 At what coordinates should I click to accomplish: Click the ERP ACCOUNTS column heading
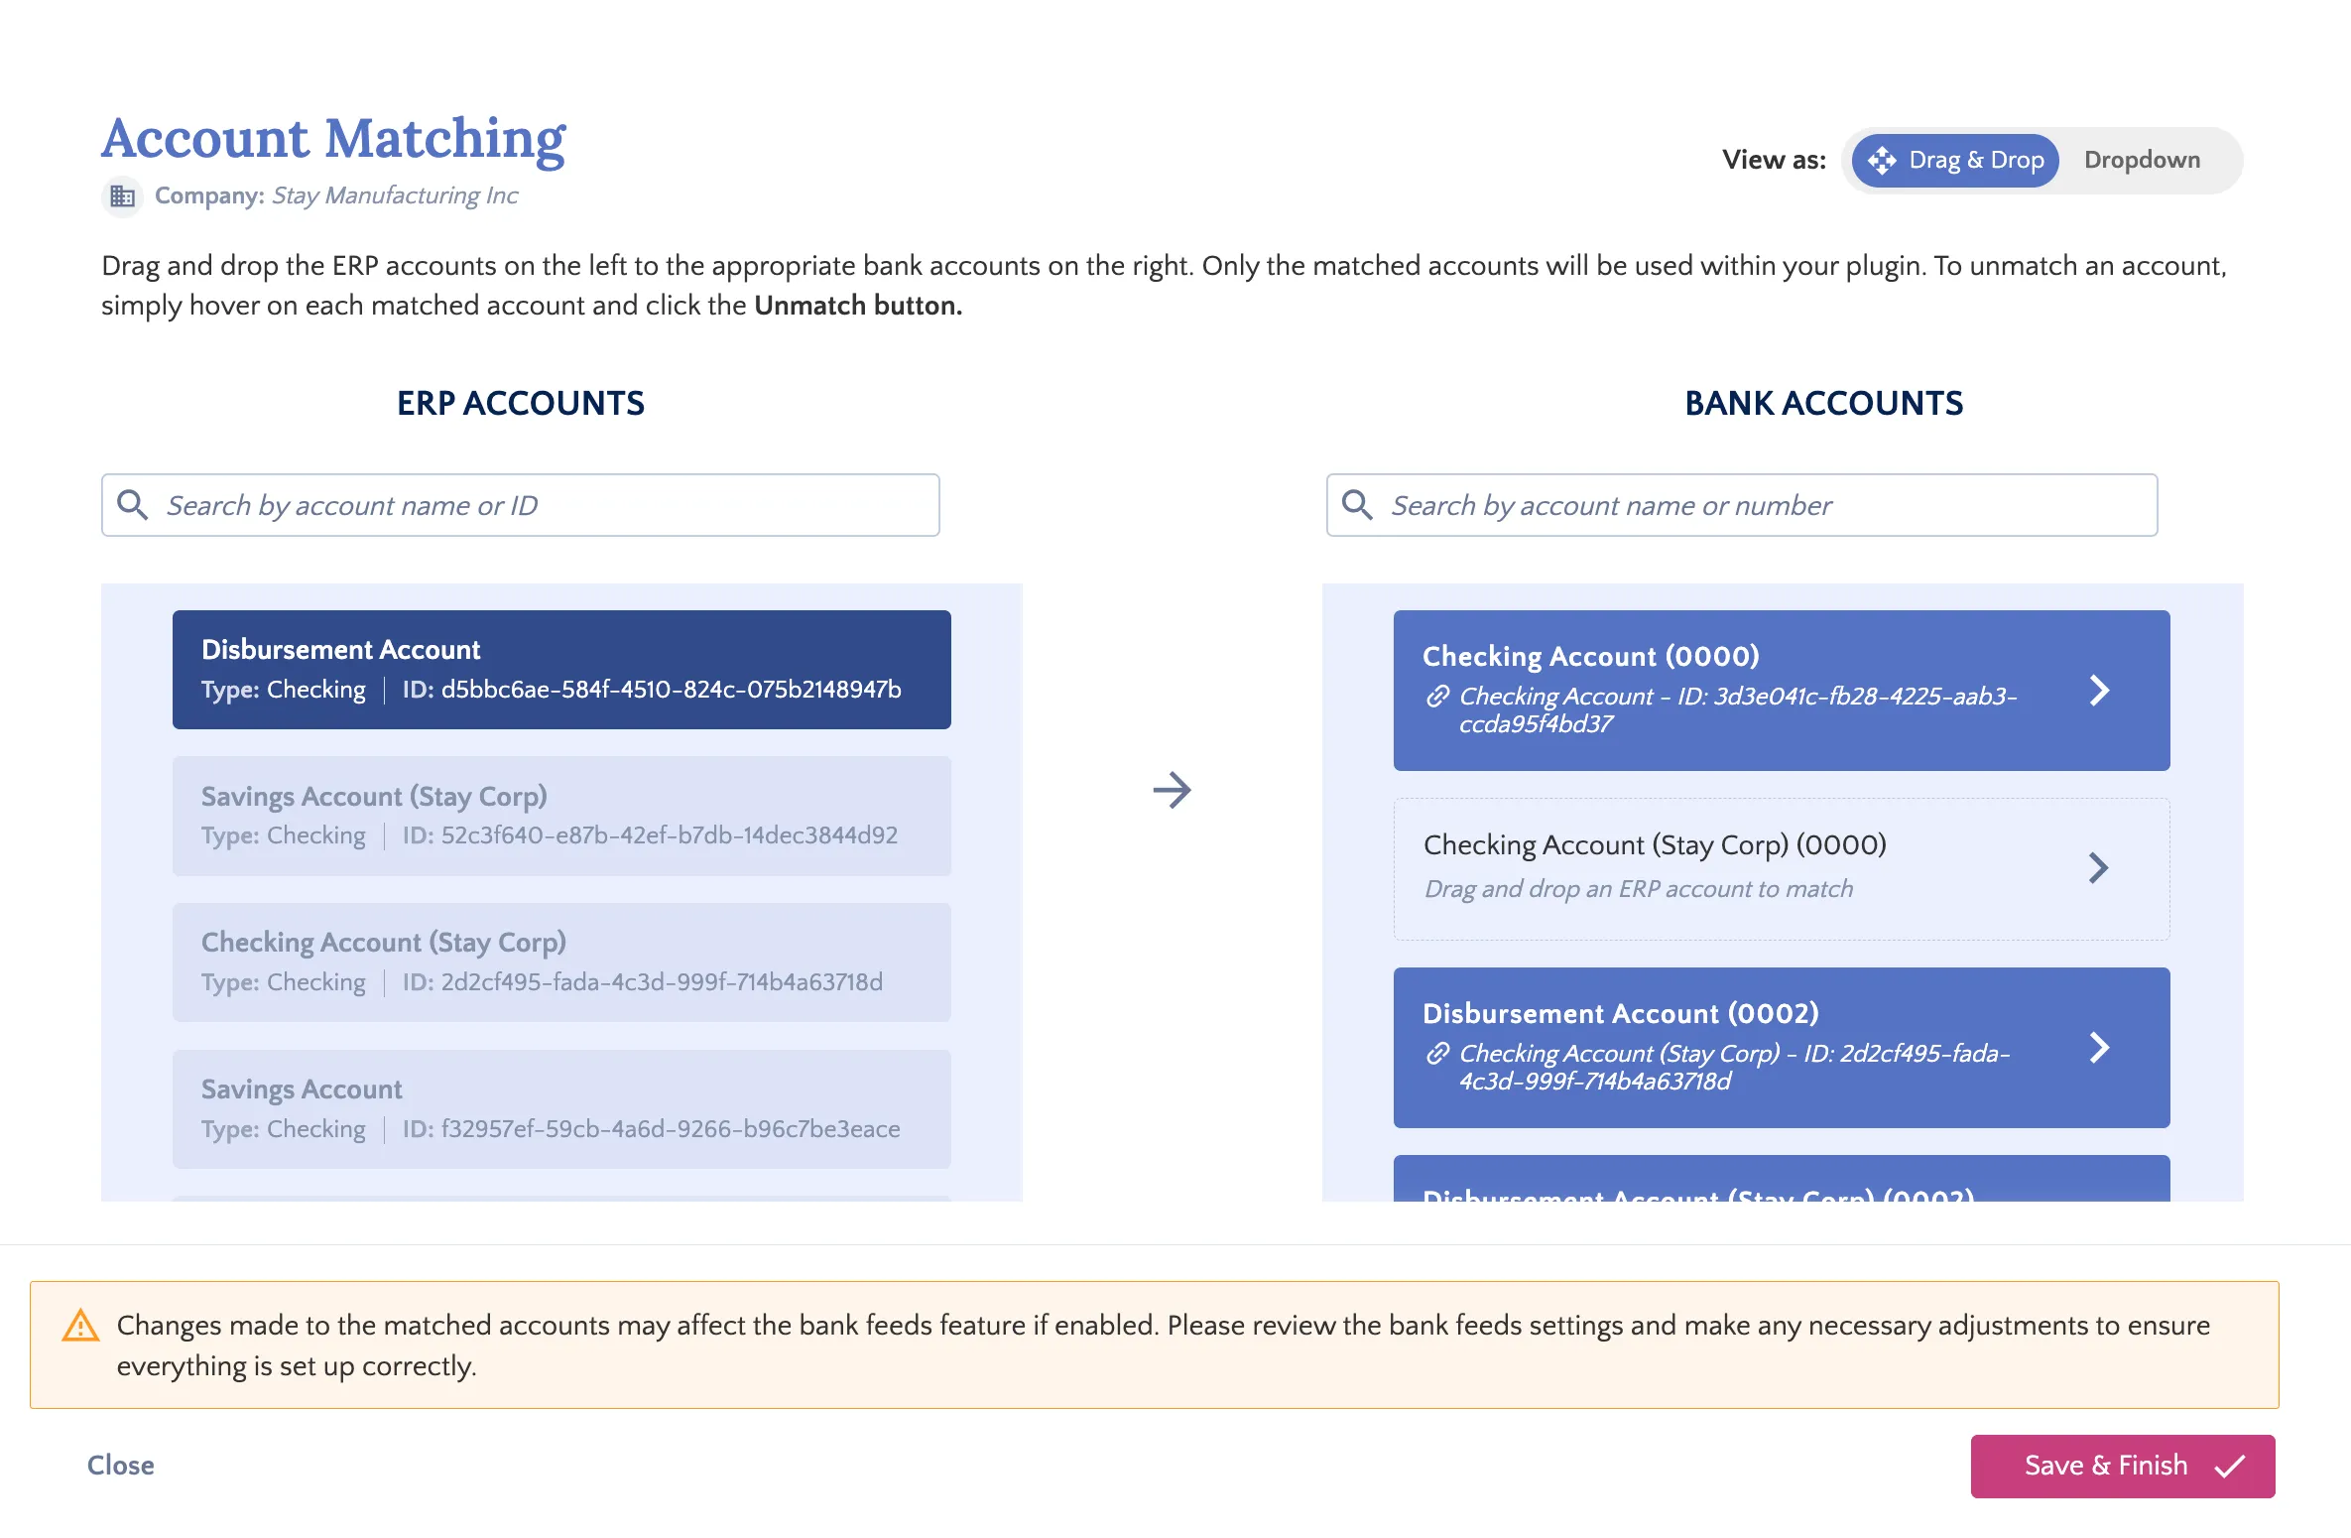(521, 403)
